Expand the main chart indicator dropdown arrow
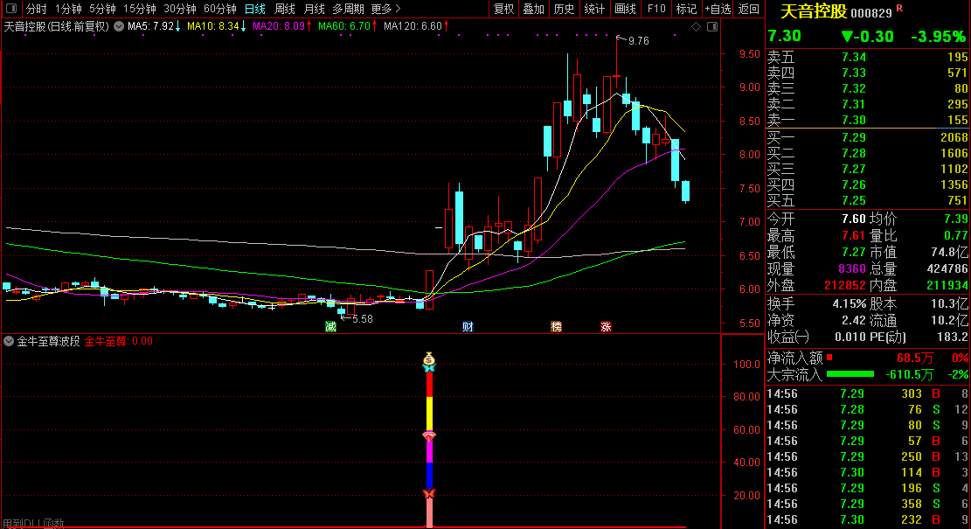This screenshot has width=971, height=529. point(119,26)
